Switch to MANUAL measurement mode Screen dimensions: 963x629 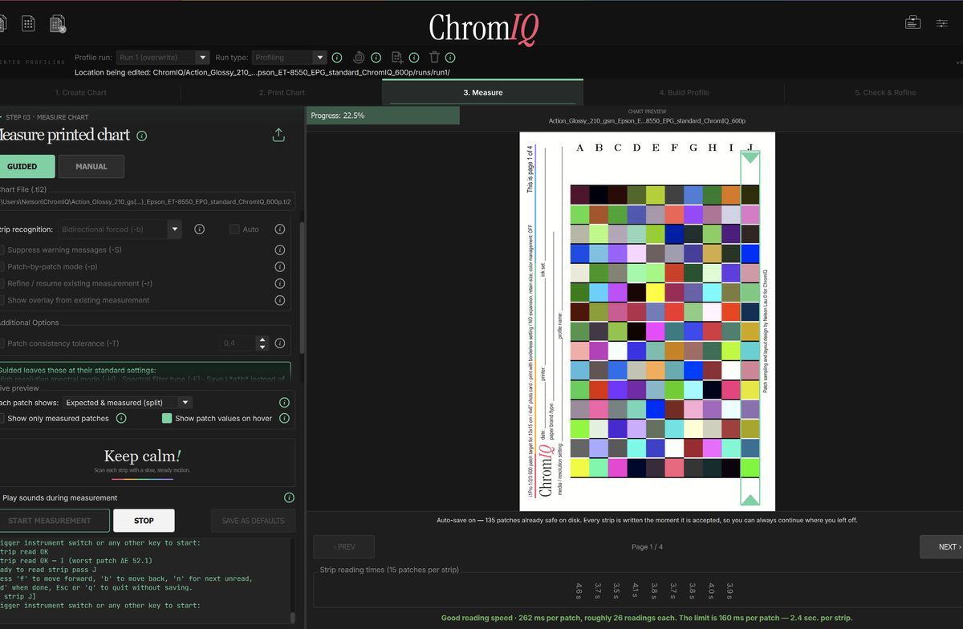[91, 167]
